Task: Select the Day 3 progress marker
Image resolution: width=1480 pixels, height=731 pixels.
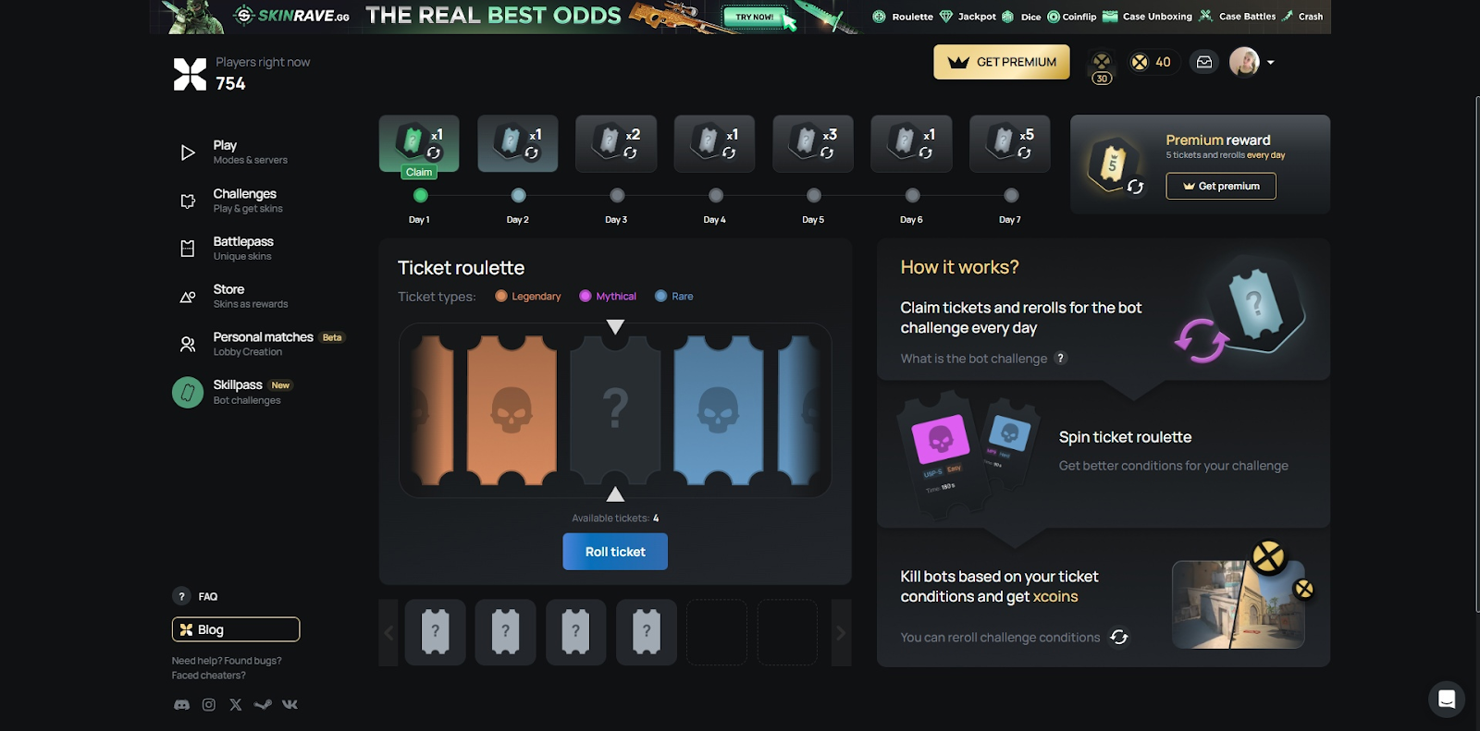Action: coord(617,195)
